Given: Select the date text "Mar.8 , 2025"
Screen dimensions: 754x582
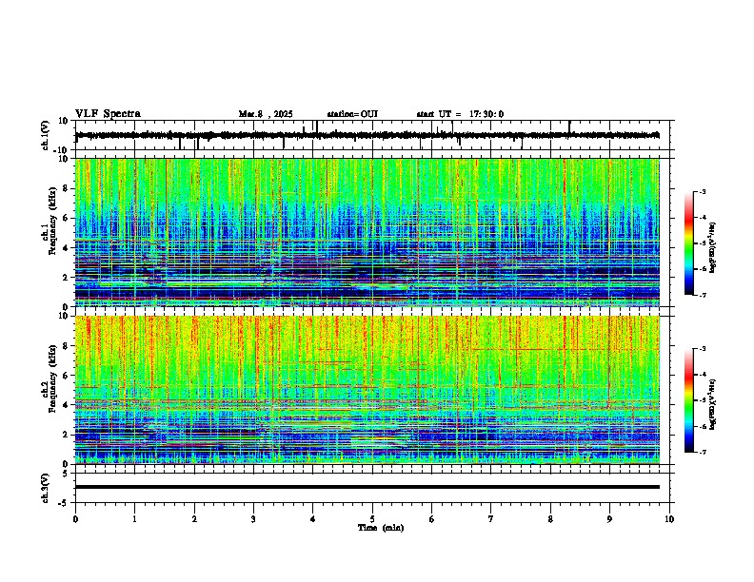Looking at the screenshot, I should (266, 114).
